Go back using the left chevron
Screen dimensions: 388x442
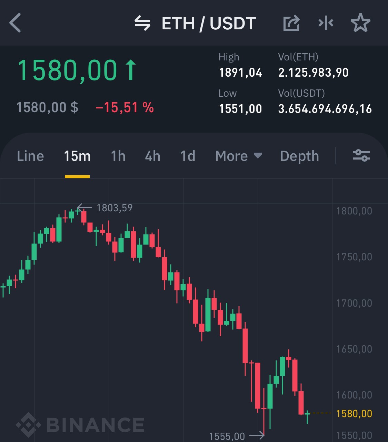coord(15,23)
